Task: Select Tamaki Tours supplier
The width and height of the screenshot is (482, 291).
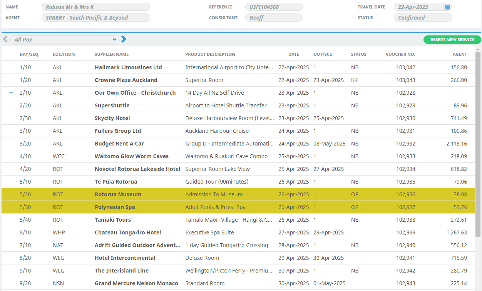Action: pyautogui.click(x=113, y=220)
